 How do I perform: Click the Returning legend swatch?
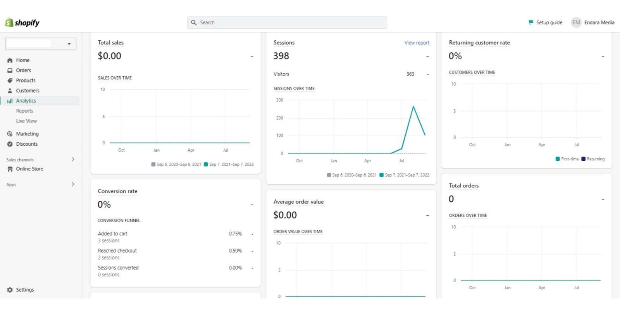[x=583, y=159]
